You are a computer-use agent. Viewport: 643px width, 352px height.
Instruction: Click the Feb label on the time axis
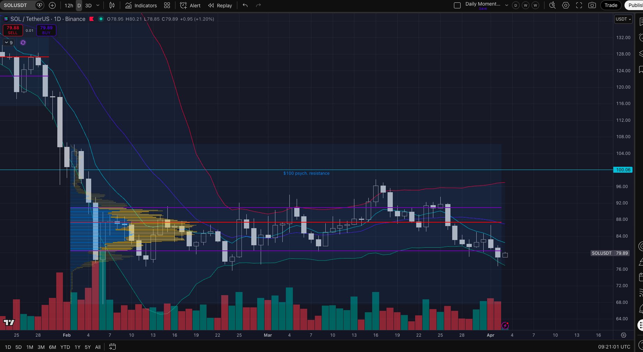click(67, 335)
